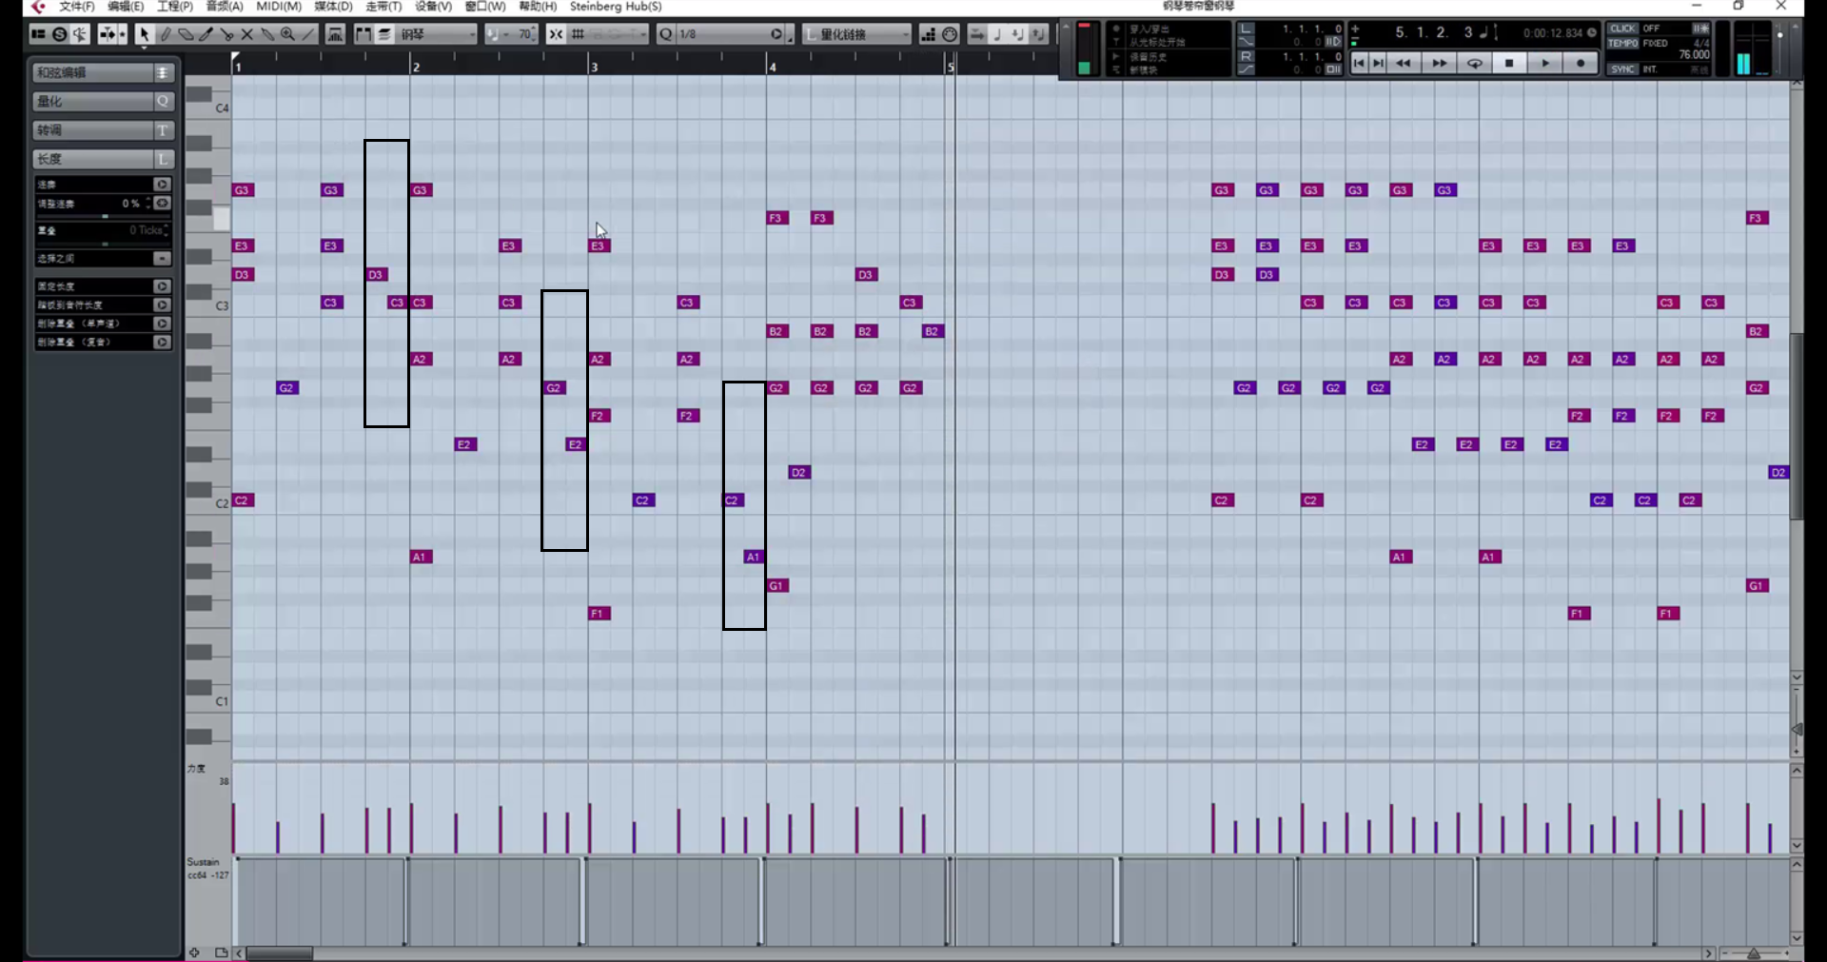The image size is (1827, 962).
Task: Click the show info line icon
Action: click(38, 34)
